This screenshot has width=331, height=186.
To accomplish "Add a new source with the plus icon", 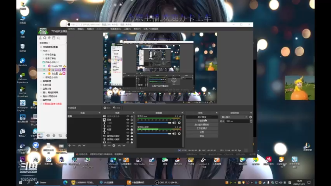I will [x=105, y=145].
